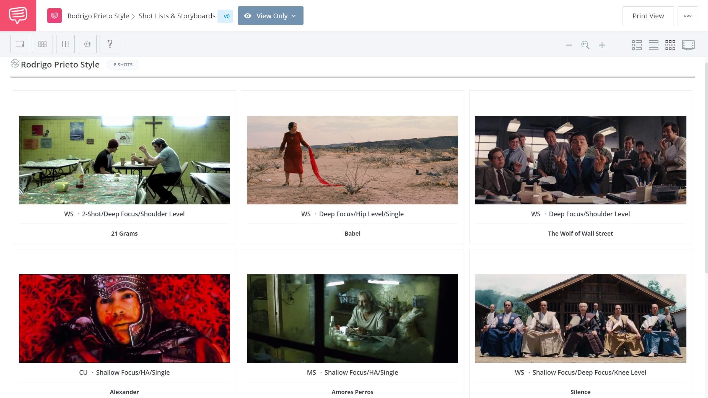The height and width of the screenshot is (398, 708).
Task: Switch to slideshow screen view icon
Action: click(x=688, y=45)
